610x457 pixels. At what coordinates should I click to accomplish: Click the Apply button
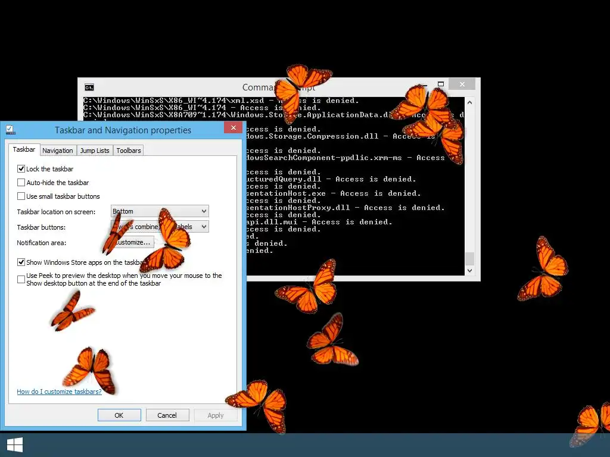(x=216, y=415)
